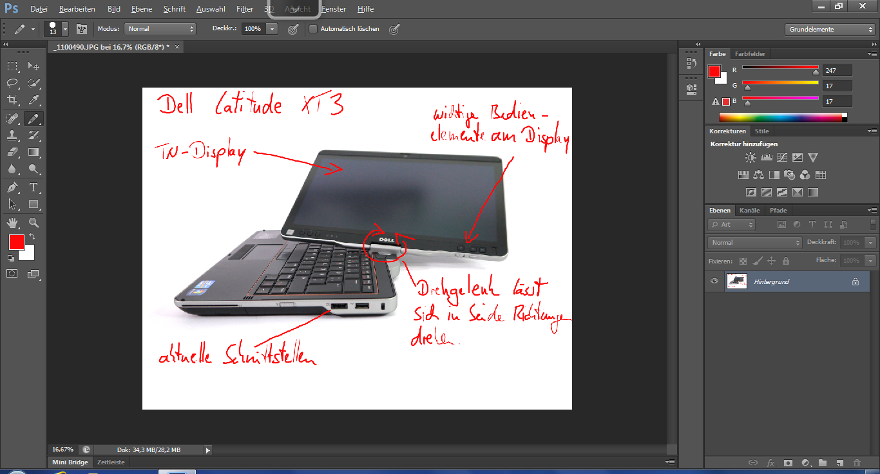Switch to the Kanäle tab

[749, 211]
